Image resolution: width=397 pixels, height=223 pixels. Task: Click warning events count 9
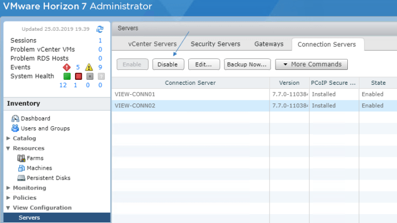pos(100,67)
